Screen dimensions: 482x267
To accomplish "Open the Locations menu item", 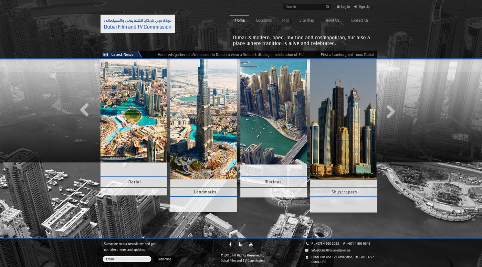I will pyautogui.click(x=264, y=20).
